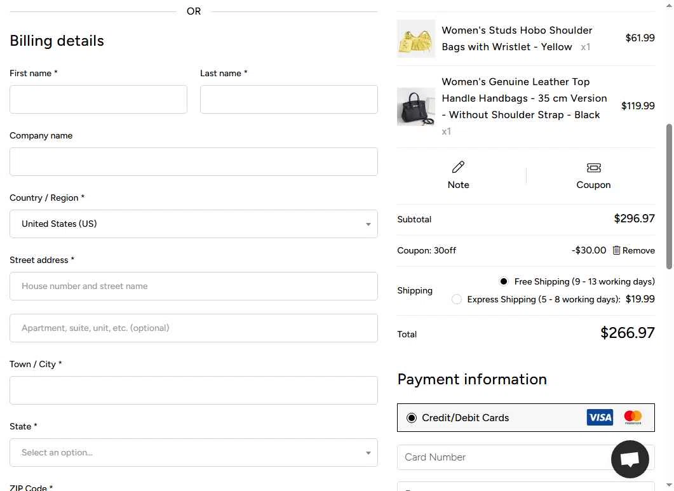Click the State dropdown arrow

368,453
